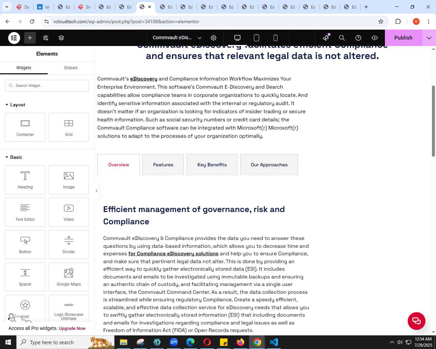Viewport: 436px width, 349px height.
Task: Preview changes with the eye icon
Action: [375, 38]
